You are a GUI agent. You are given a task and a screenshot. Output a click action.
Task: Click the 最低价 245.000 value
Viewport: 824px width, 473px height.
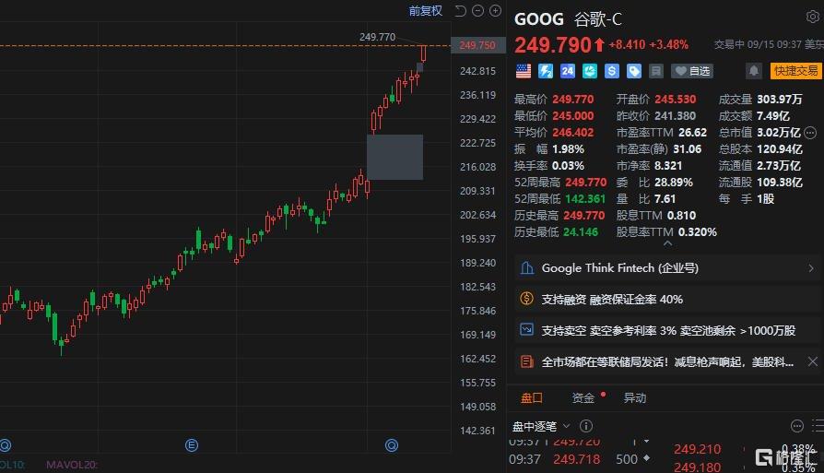coord(572,115)
